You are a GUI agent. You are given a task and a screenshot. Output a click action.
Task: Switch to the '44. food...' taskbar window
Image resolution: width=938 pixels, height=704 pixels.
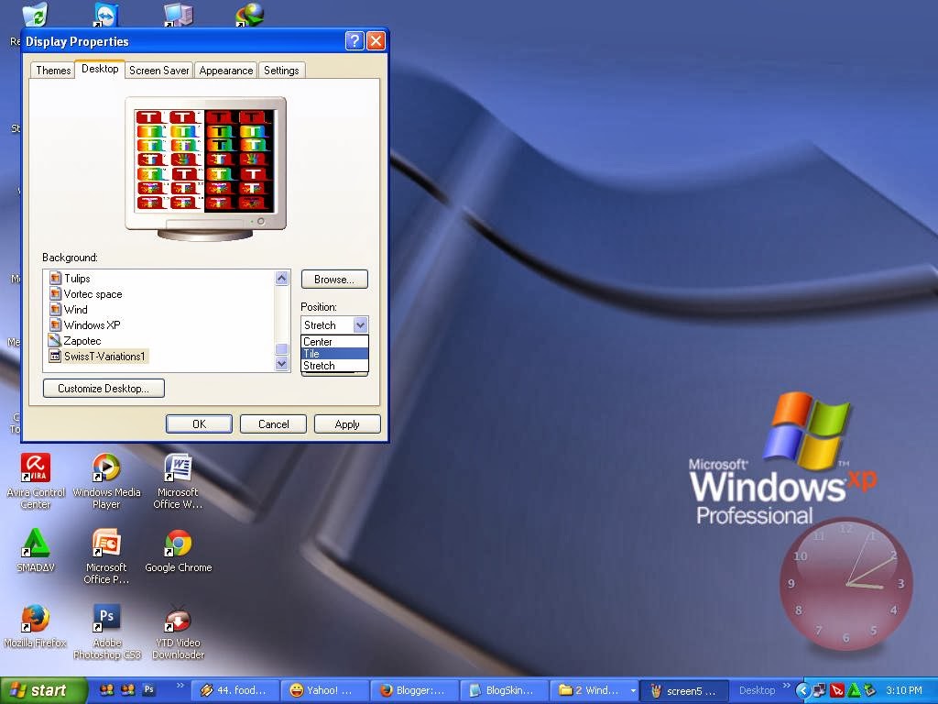235,690
